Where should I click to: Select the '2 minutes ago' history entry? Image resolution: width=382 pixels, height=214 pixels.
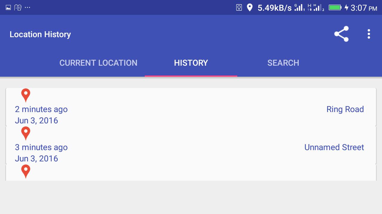pos(191,107)
